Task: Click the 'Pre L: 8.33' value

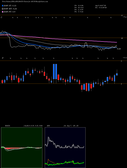Action: pyautogui.click(x=79, y=10)
